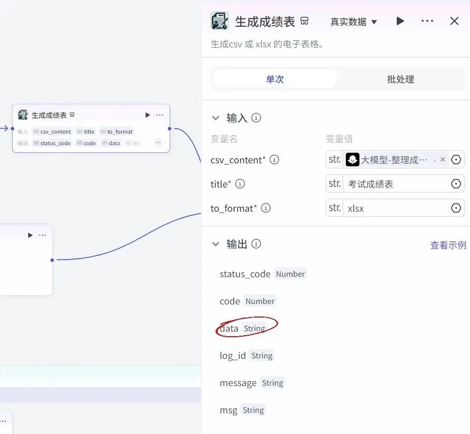470x434 pixels.
Task: Remove the 大模型 reference from csv_content
Action: pyautogui.click(x=442, y=159)
